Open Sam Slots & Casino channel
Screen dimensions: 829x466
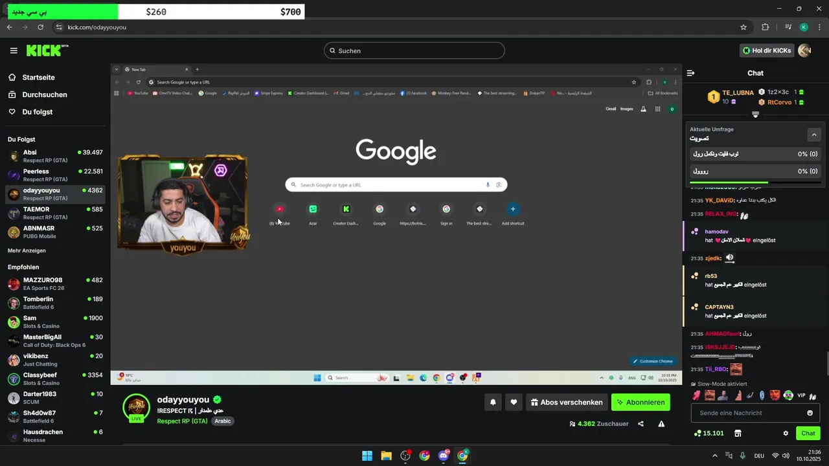point(55,322)
